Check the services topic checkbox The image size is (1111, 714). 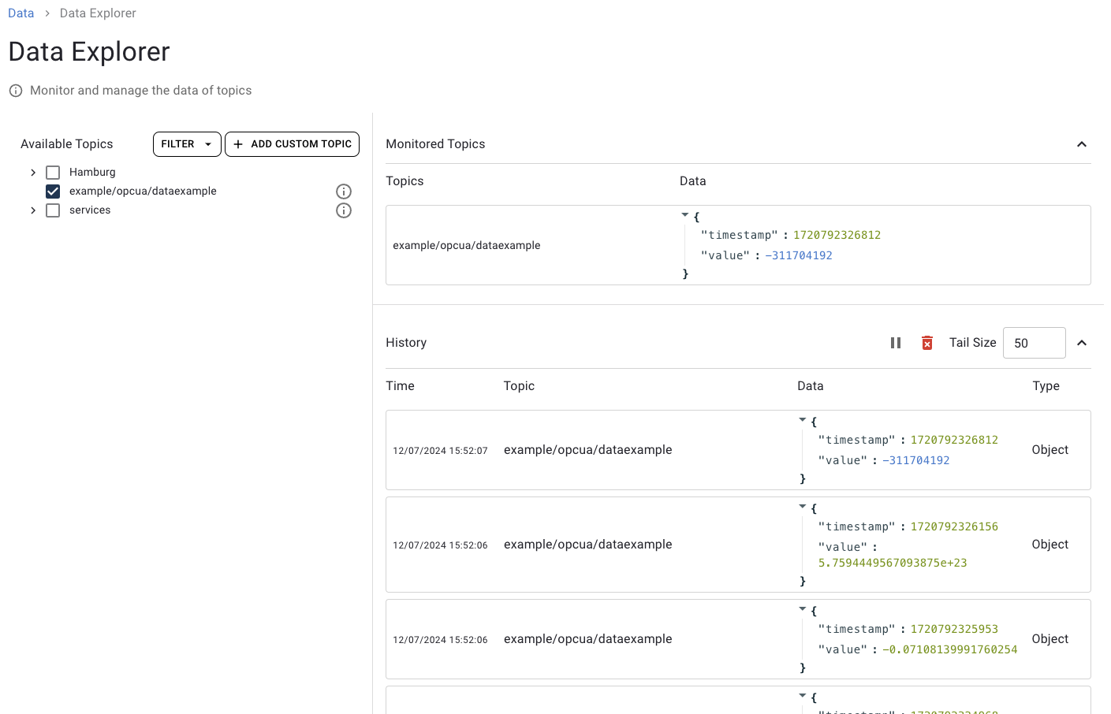[x=53, y=210]
